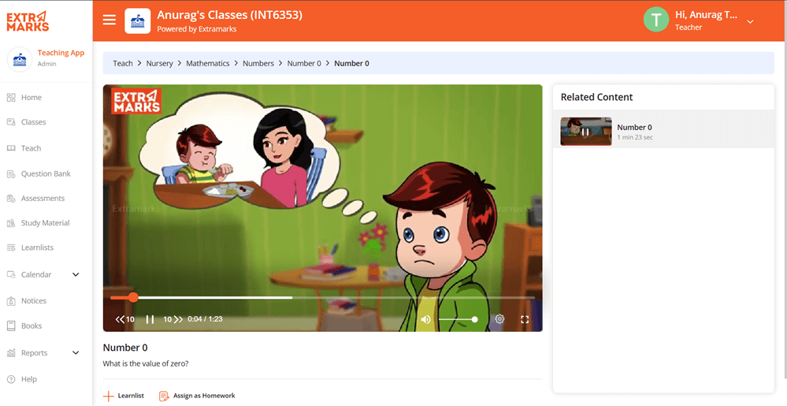Viewport: 787px width, 406px height.
Task: Skip the video forward 10 seconds
Action: pos(173,319)
